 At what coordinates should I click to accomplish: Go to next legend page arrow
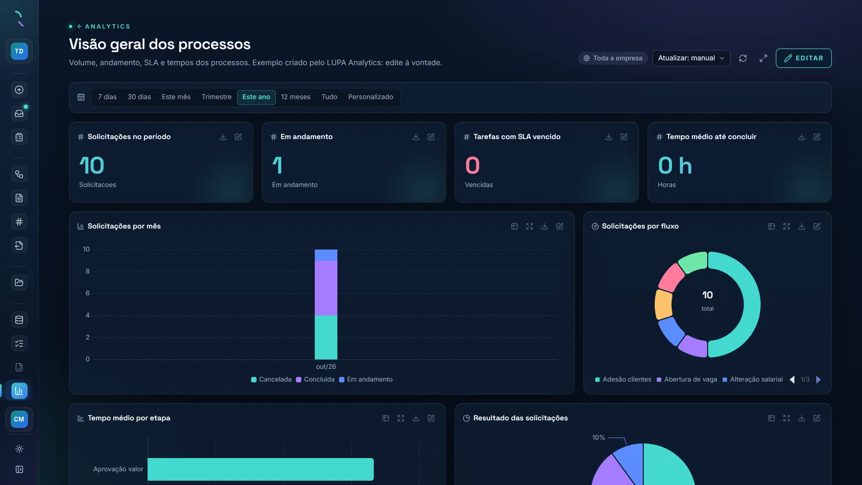[x=818, y=379]
